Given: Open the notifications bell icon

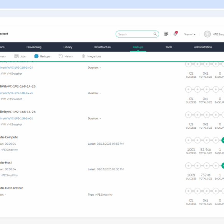Looking at the screenshot, I should click(175, 34).
